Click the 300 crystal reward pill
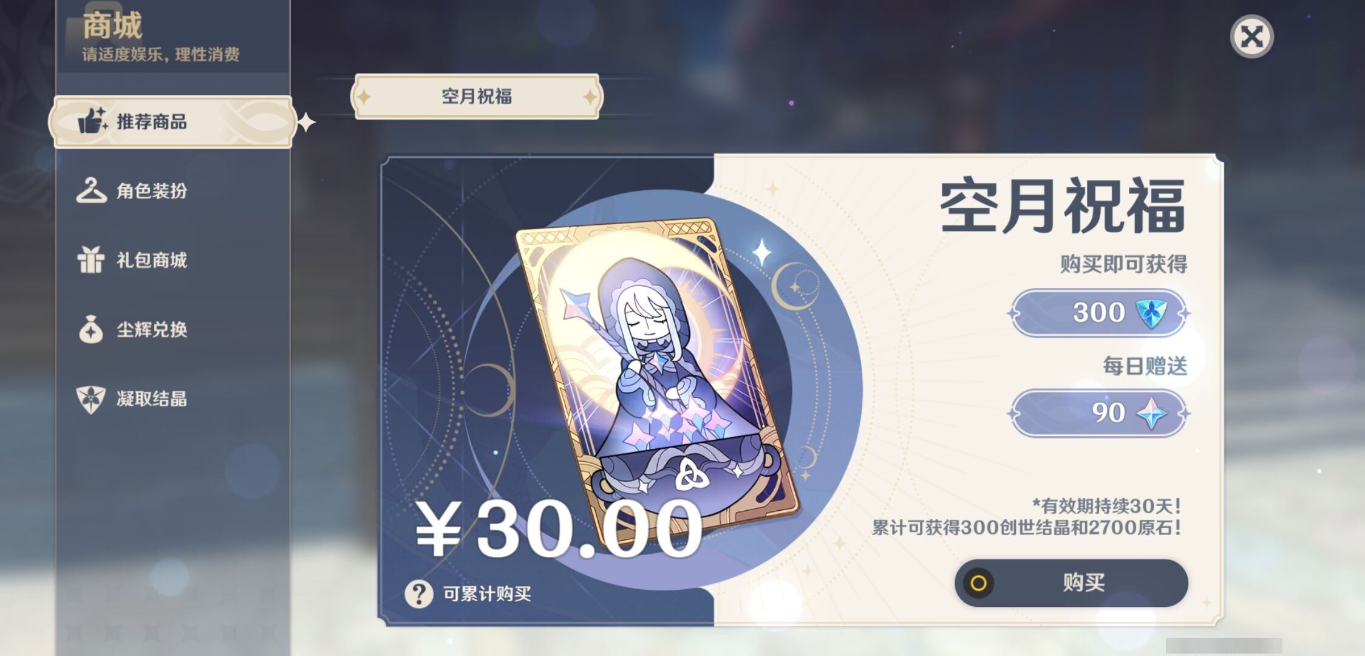 1098,313
